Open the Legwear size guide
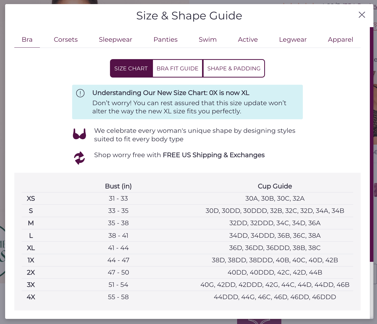 click(293, 39)
